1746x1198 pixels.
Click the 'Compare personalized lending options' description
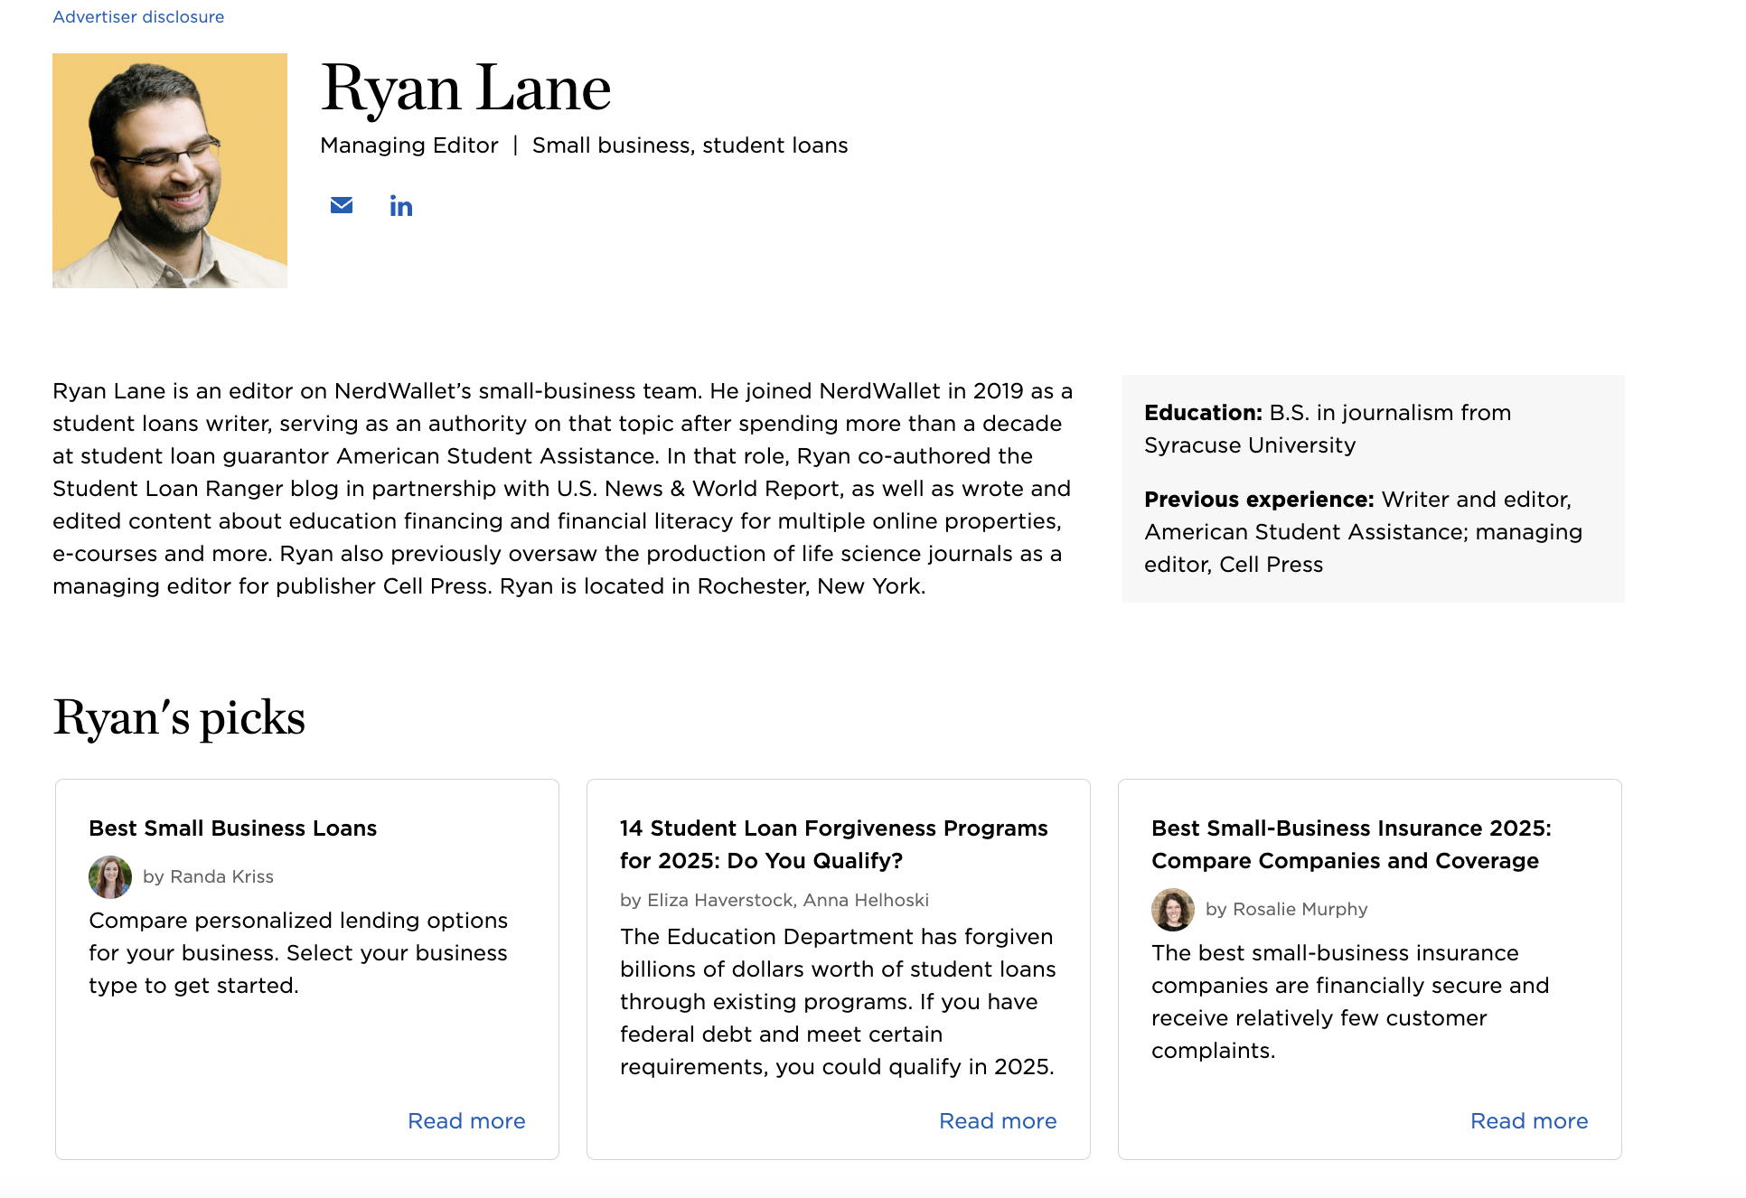pos(298,952)
